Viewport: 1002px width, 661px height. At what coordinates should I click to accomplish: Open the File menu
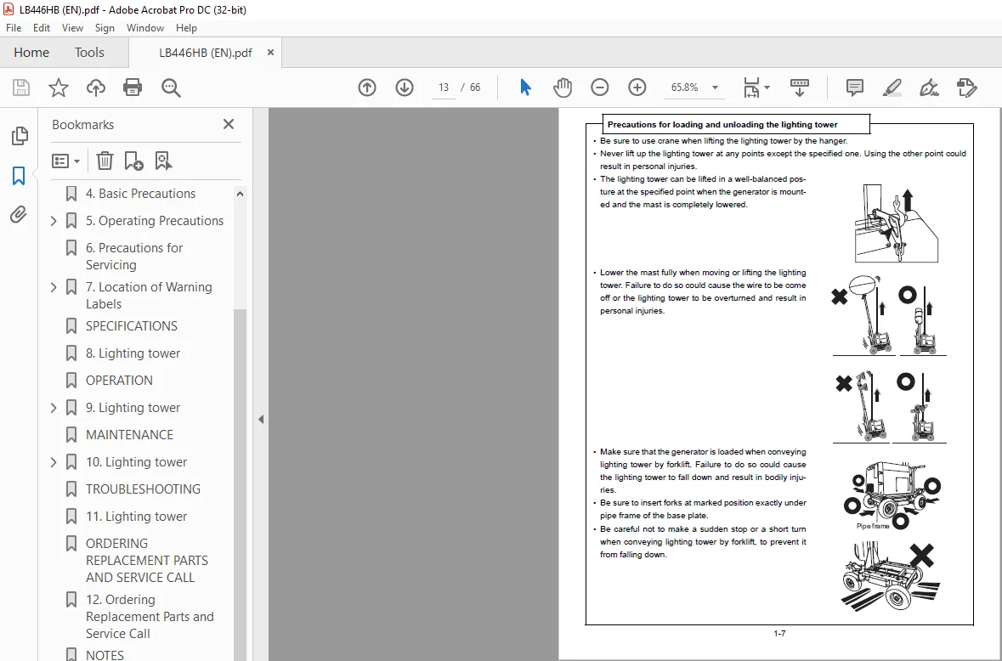[14, 28]
